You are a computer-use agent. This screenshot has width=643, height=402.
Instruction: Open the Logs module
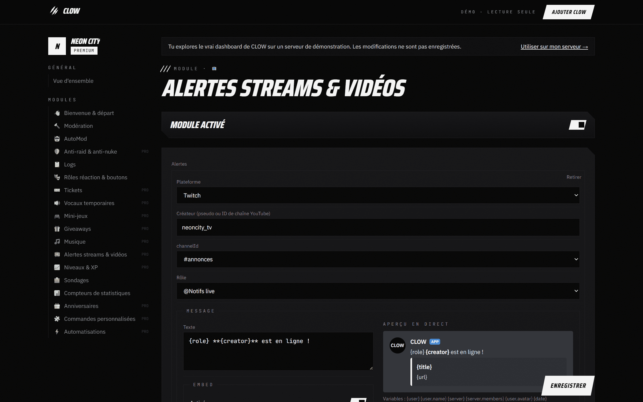pyautogui.click(x=101, y=165)
